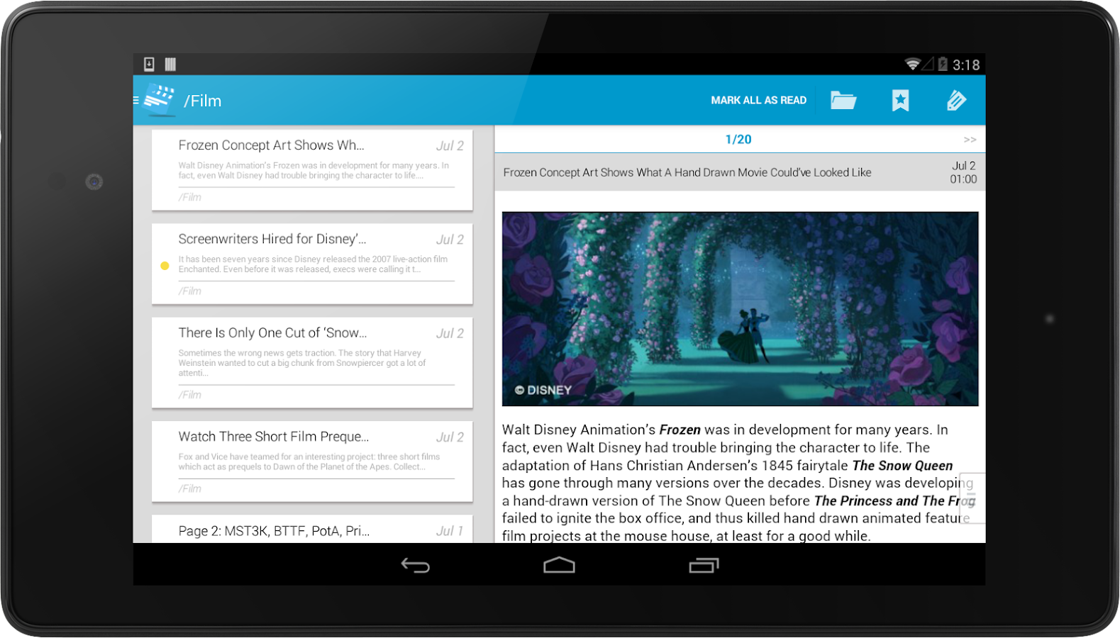Click the article title header bar
The width and height of the screenshot is (1120, 638).
[740, 172]
